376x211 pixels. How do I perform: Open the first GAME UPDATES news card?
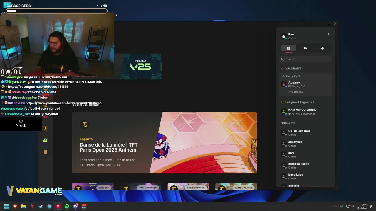point(140,186)
